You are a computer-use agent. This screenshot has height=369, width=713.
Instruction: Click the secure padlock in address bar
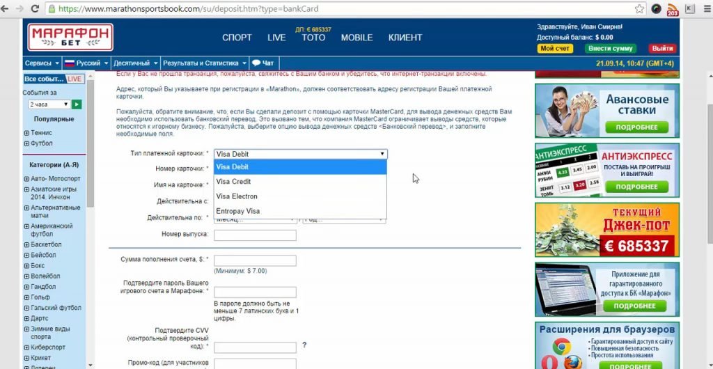pyautogui.click(x=52, y=8)
